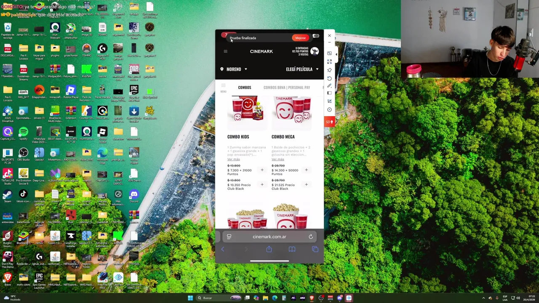Image resolution: width=539 pixels, height=303 pixels.
Task: Add COMBO MEGA at $14.300 + 50000 Puntos
Action: (x=306, y=170)
